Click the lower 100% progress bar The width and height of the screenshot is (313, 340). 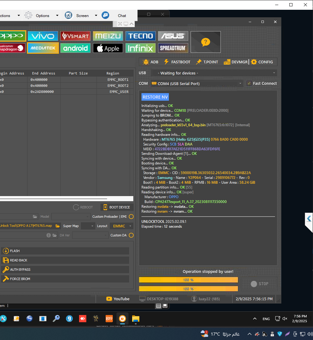[x=188, y=289]
